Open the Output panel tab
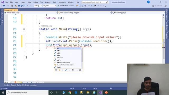The height and width of the screenshot is (95, 169). coord(13,85)
